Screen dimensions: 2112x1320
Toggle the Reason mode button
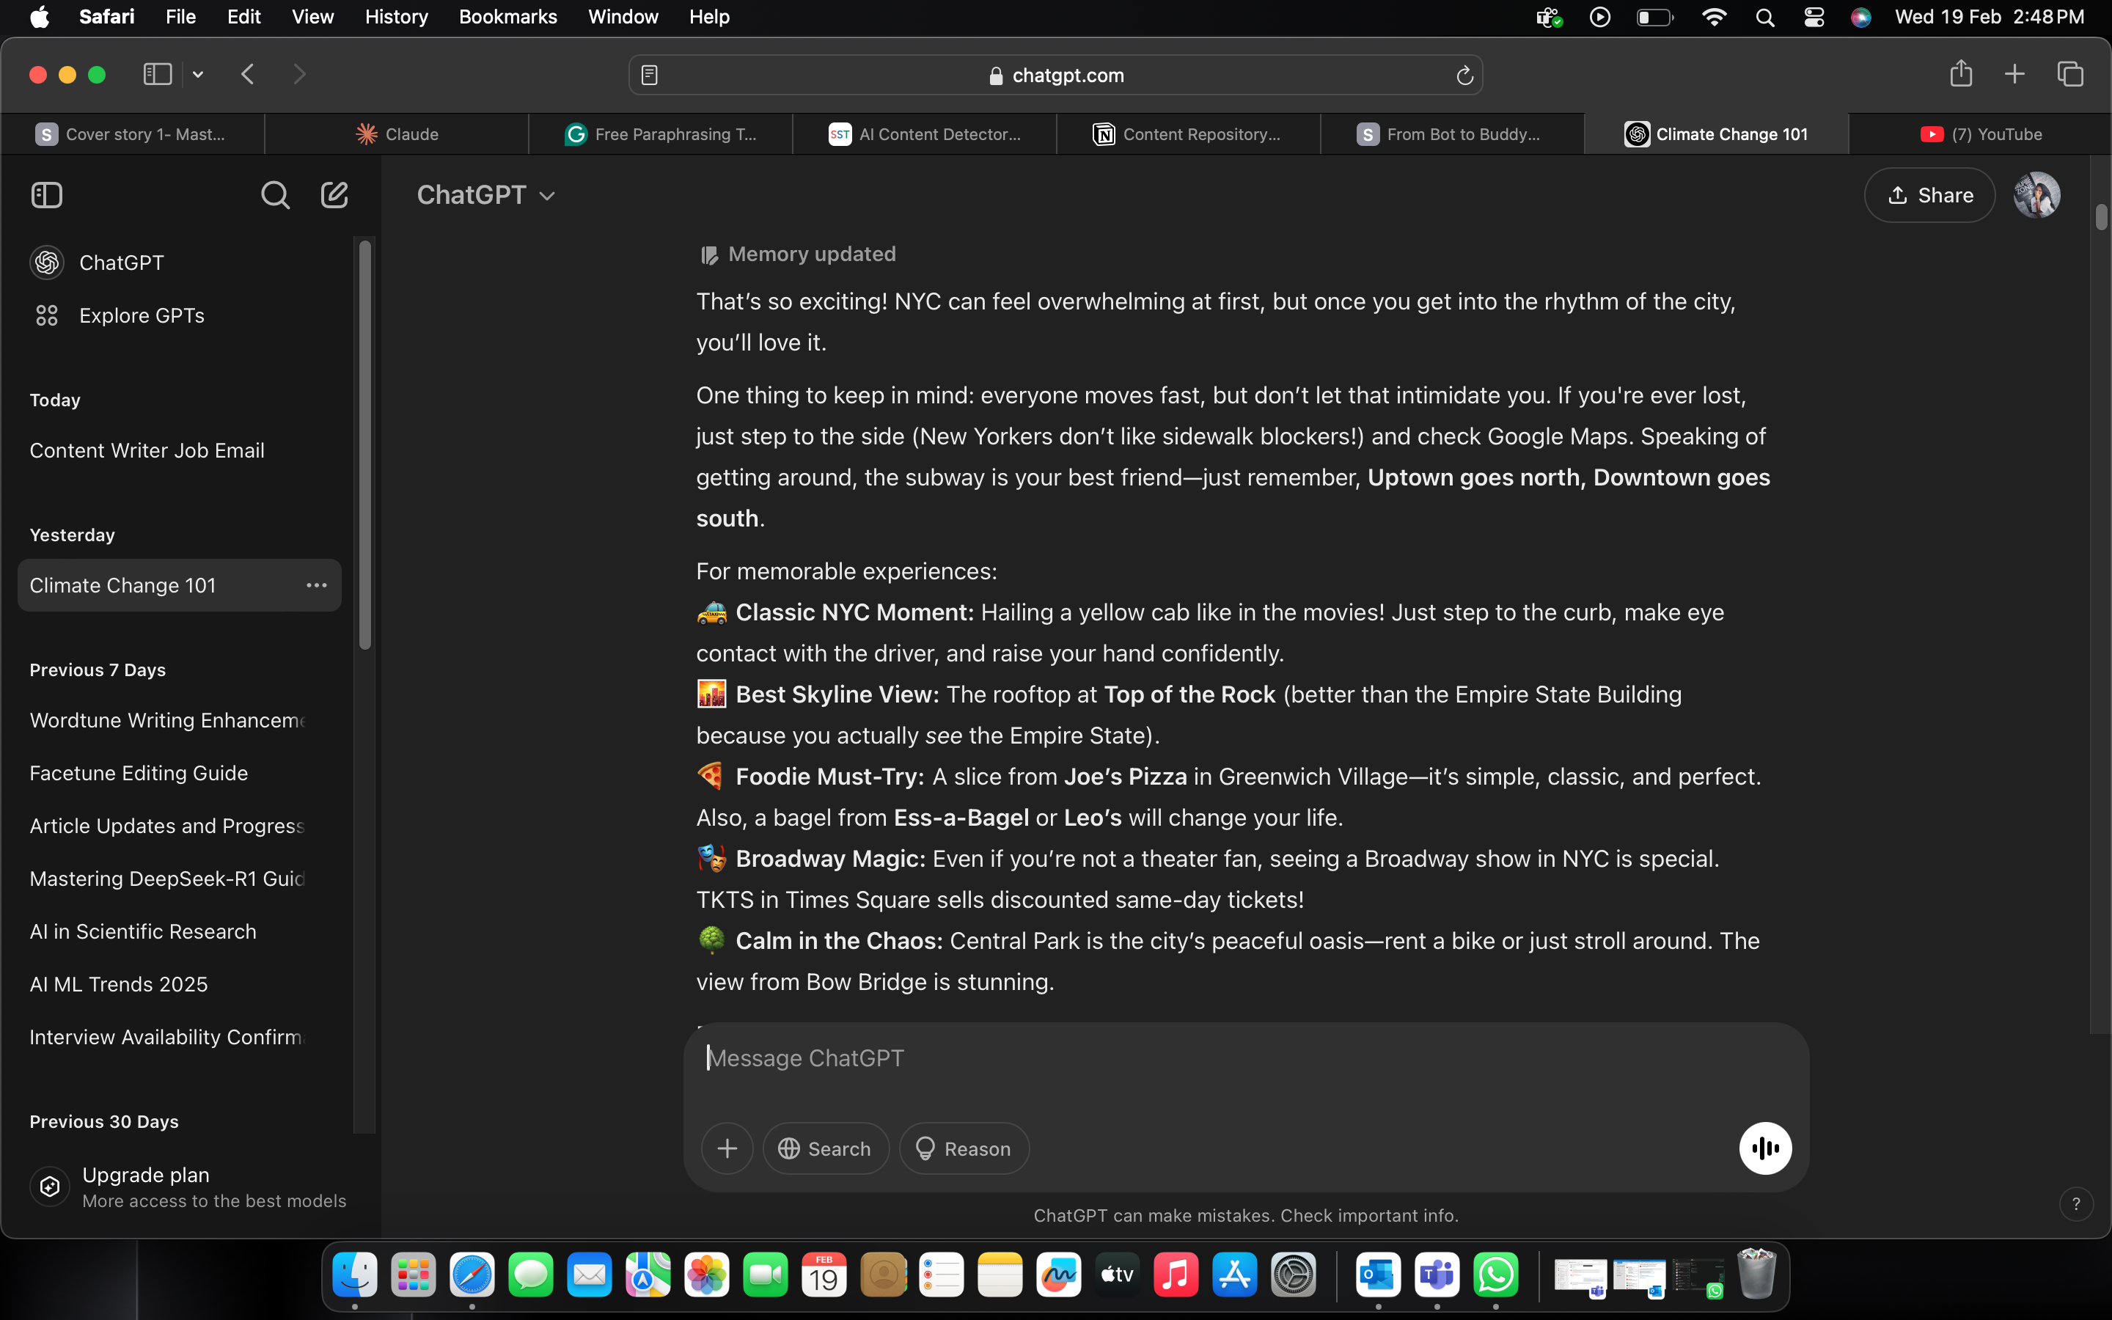point(964,1148)
